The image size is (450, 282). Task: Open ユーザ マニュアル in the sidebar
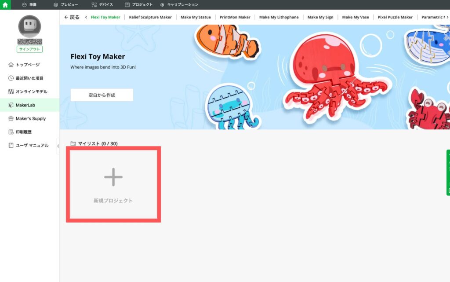(29, 145)
